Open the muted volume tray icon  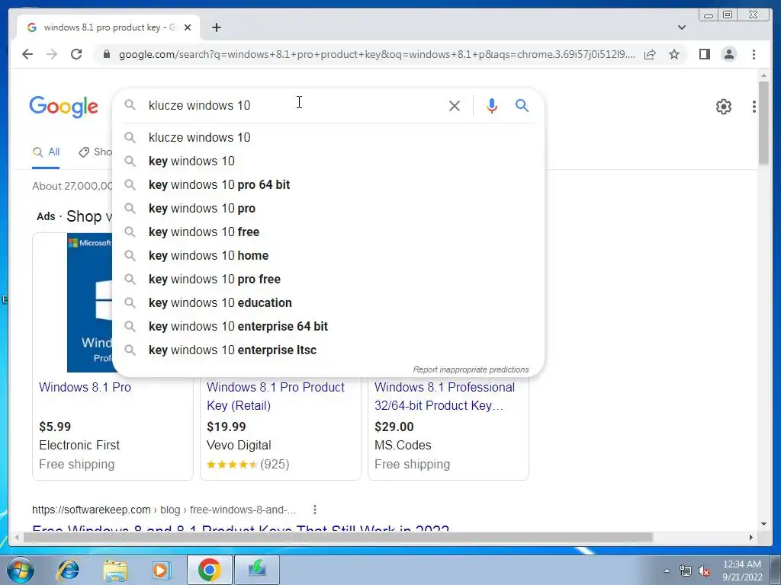(x=704, y=571)
